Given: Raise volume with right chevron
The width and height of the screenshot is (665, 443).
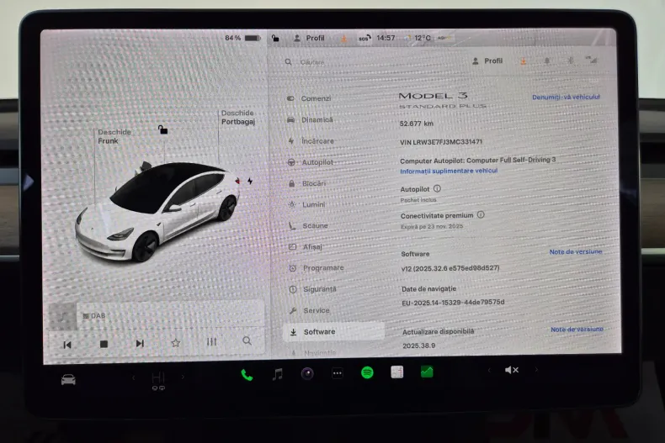Looking at the screenshot, I should pos(536,370).
